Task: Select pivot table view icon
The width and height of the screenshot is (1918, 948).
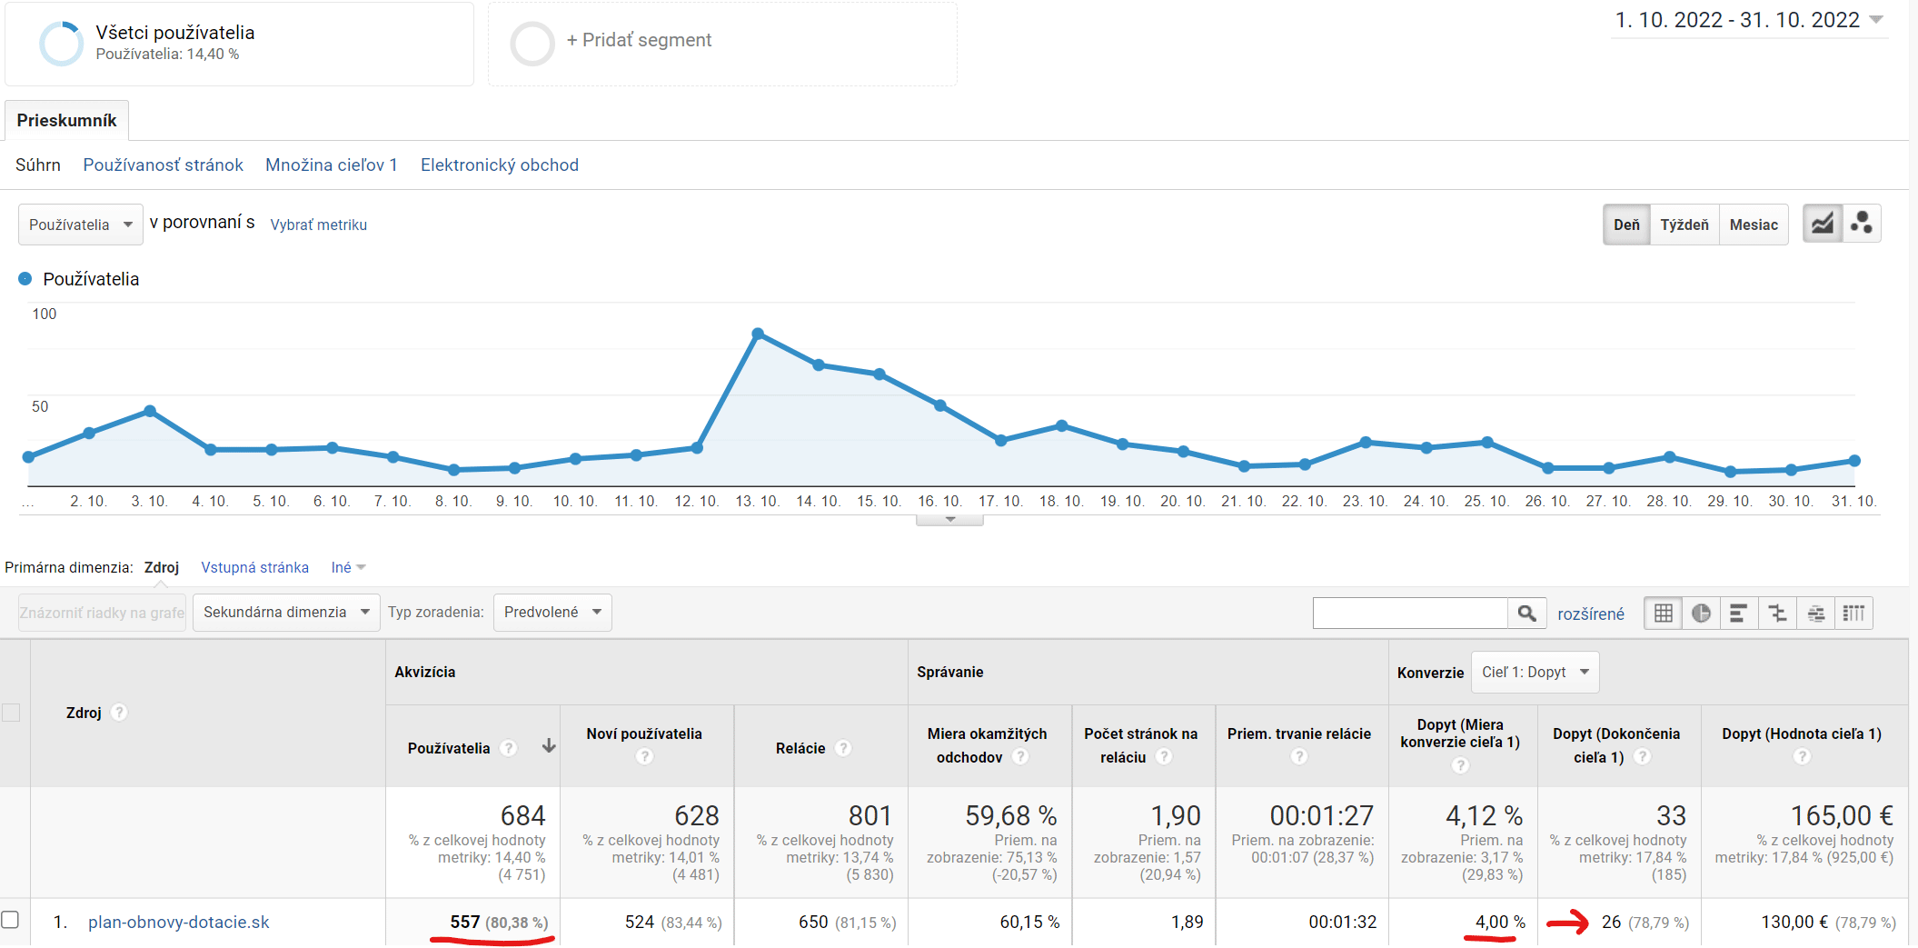Action: click(x=1853, y=614)
